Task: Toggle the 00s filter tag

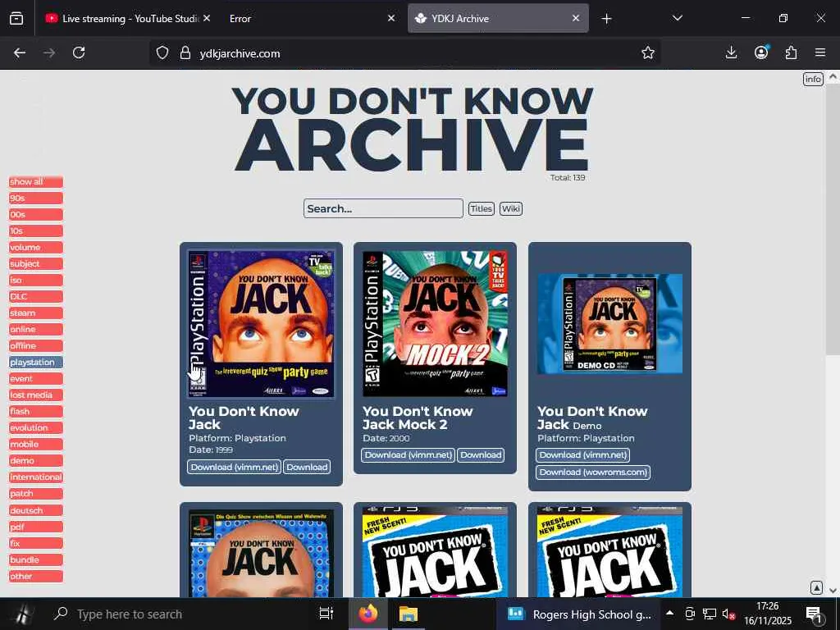Action: pos(36,214)
